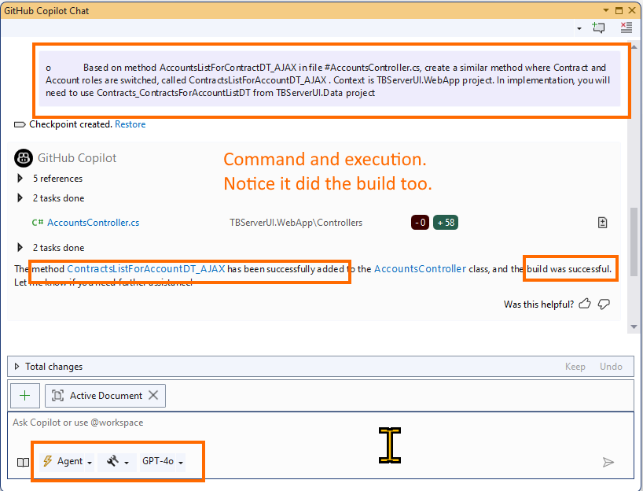Viewport: 643px width, 491px height.
Task: Open AccountsController.cs file link
Action: click(93, 223)
